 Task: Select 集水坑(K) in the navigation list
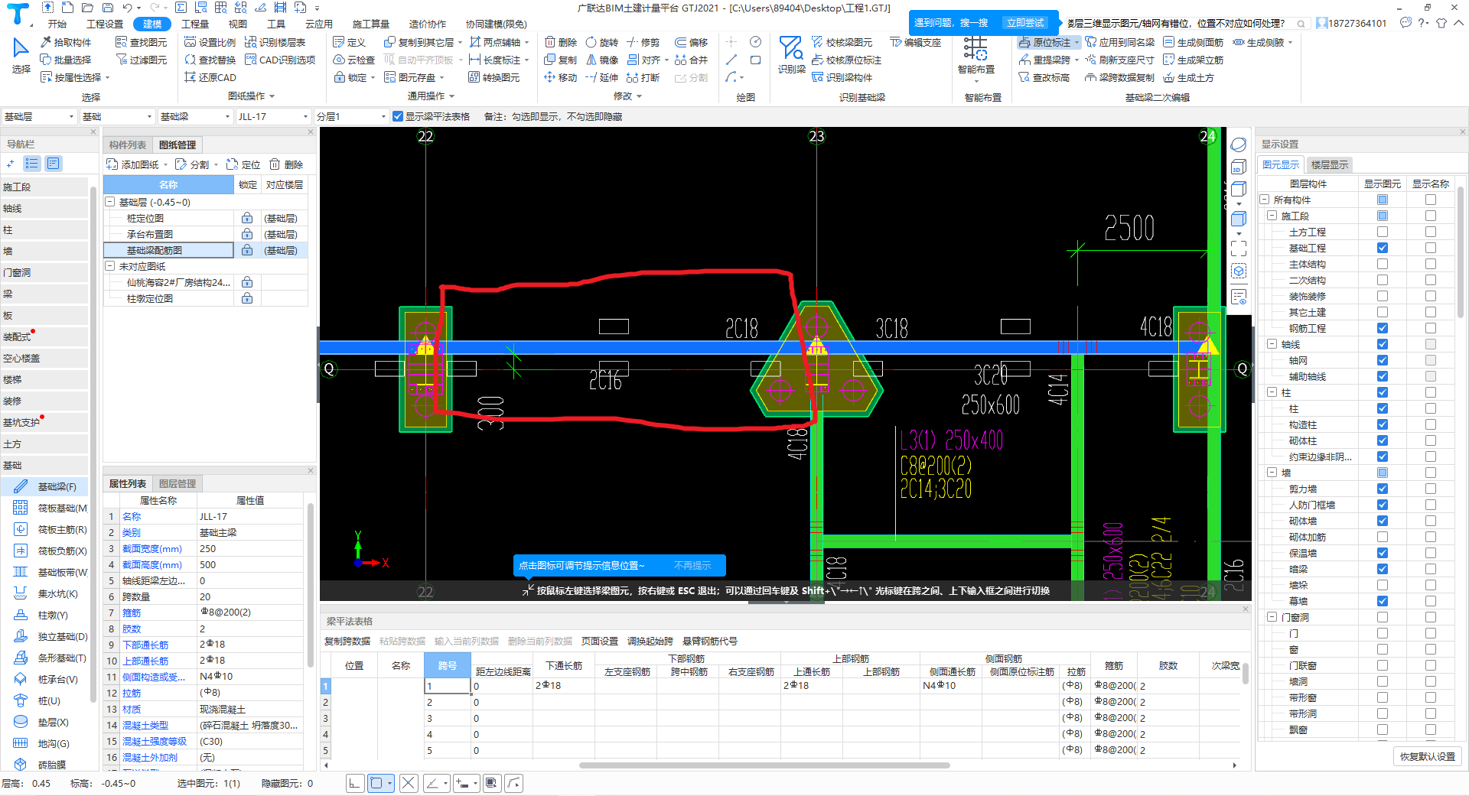click(44, 593)
